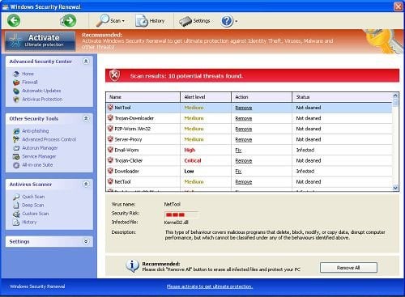The width and height of the screenshot is (405, 297).
Task: Select the Trojan-Clicker threat name
Action: [128, 160]
